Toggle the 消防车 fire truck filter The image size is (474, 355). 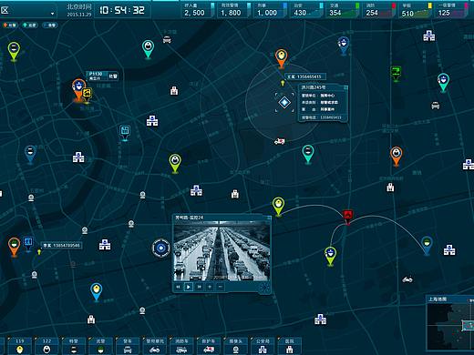pos(181,346)
